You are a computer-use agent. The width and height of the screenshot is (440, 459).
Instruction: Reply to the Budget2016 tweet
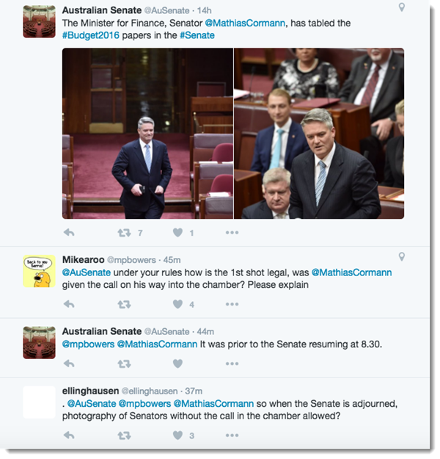click(69, 233)
